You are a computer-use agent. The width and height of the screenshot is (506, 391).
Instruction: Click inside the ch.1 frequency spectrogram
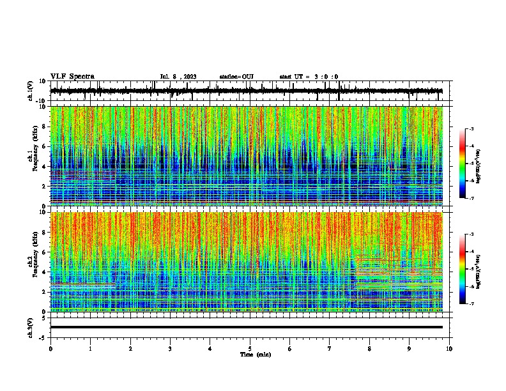coord(247,156)
